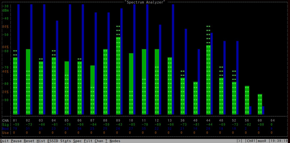Click the ? help item

[x=106, y=141]
